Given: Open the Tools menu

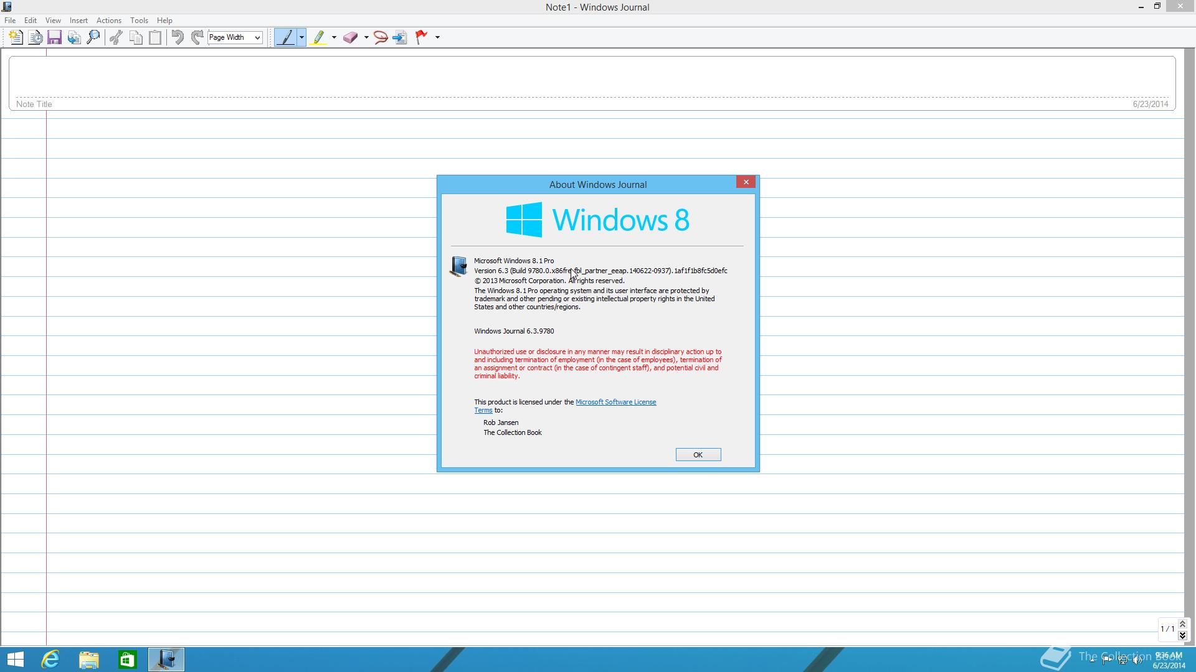Looking at the screenshot, I should [139, 21].
